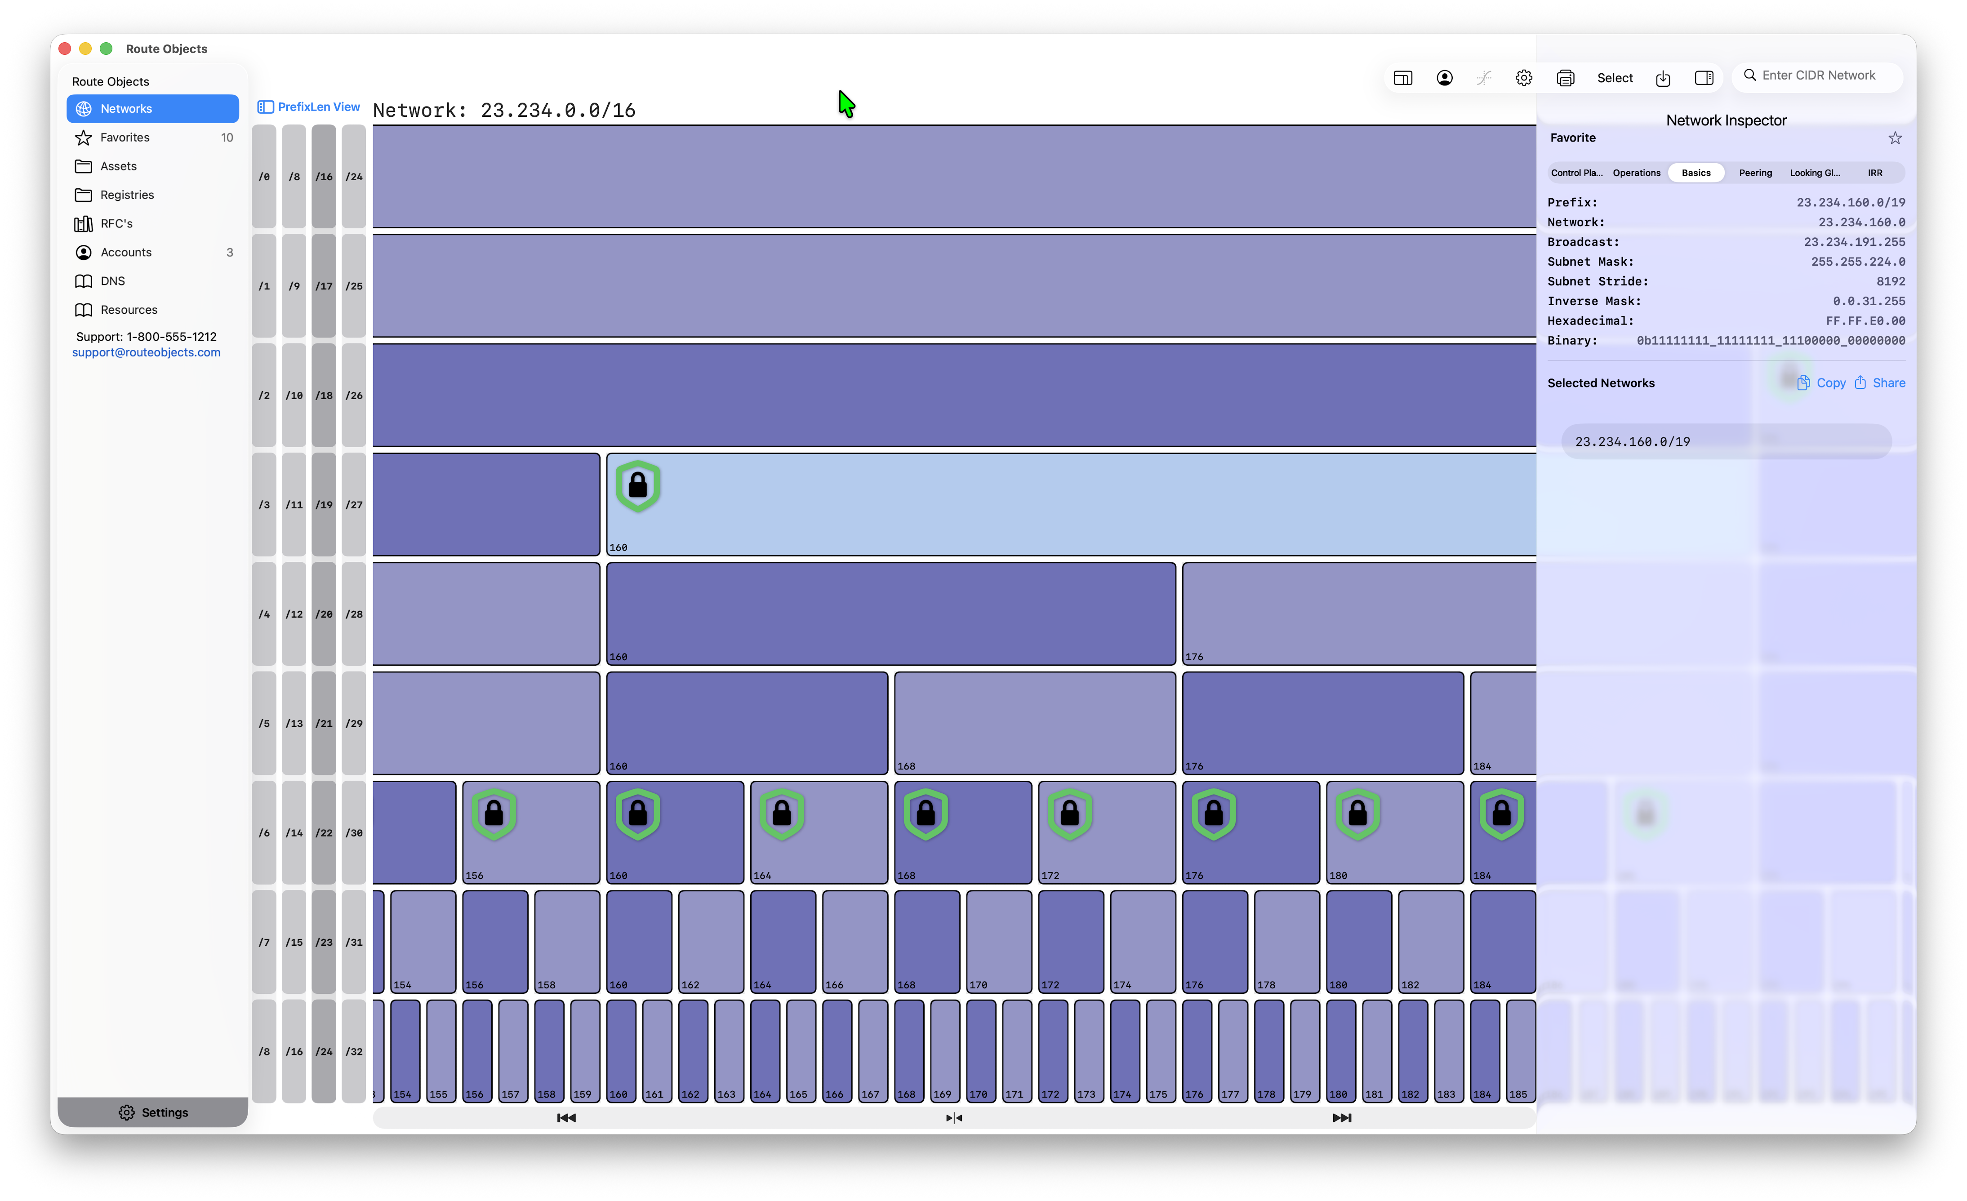
Task: Open Favorites in the sidebar
Action: (x=152, y=137)
